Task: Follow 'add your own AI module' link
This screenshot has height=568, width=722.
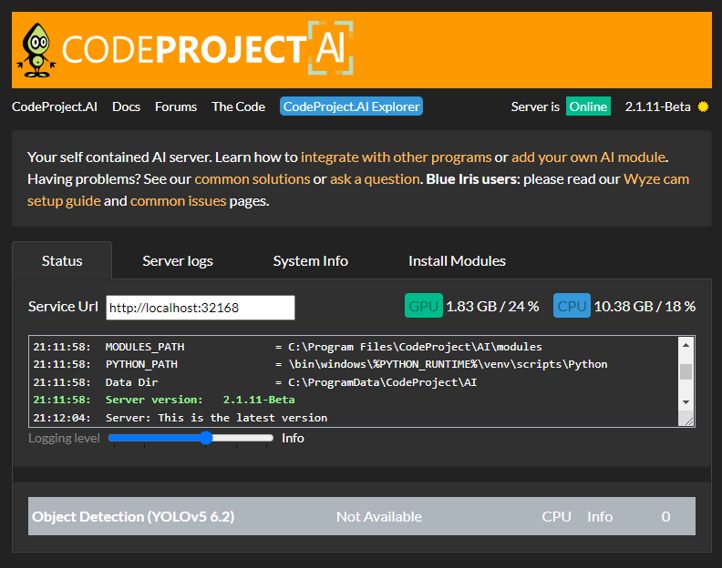Action: coord(589,157)
